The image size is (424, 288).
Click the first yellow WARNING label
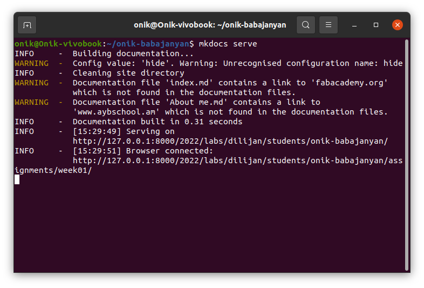[31, 63]
